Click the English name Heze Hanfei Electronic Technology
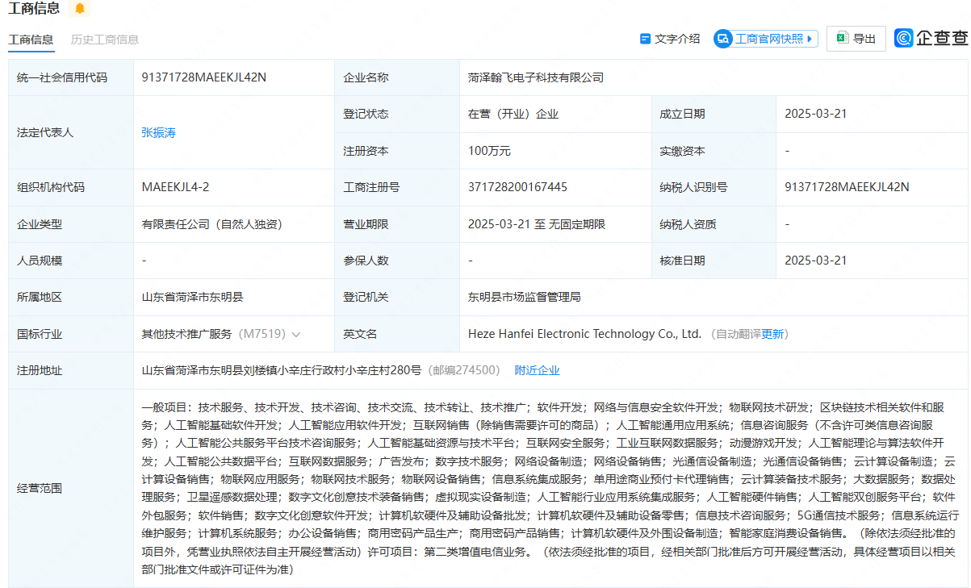This screenshot has width=971, height=588. tap(584, 334)
